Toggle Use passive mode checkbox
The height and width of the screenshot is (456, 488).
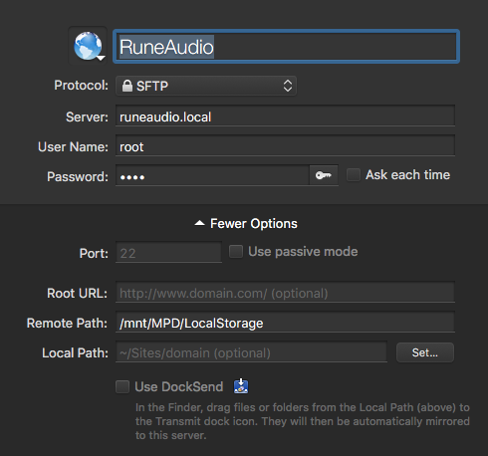click(x=236, y=251)
